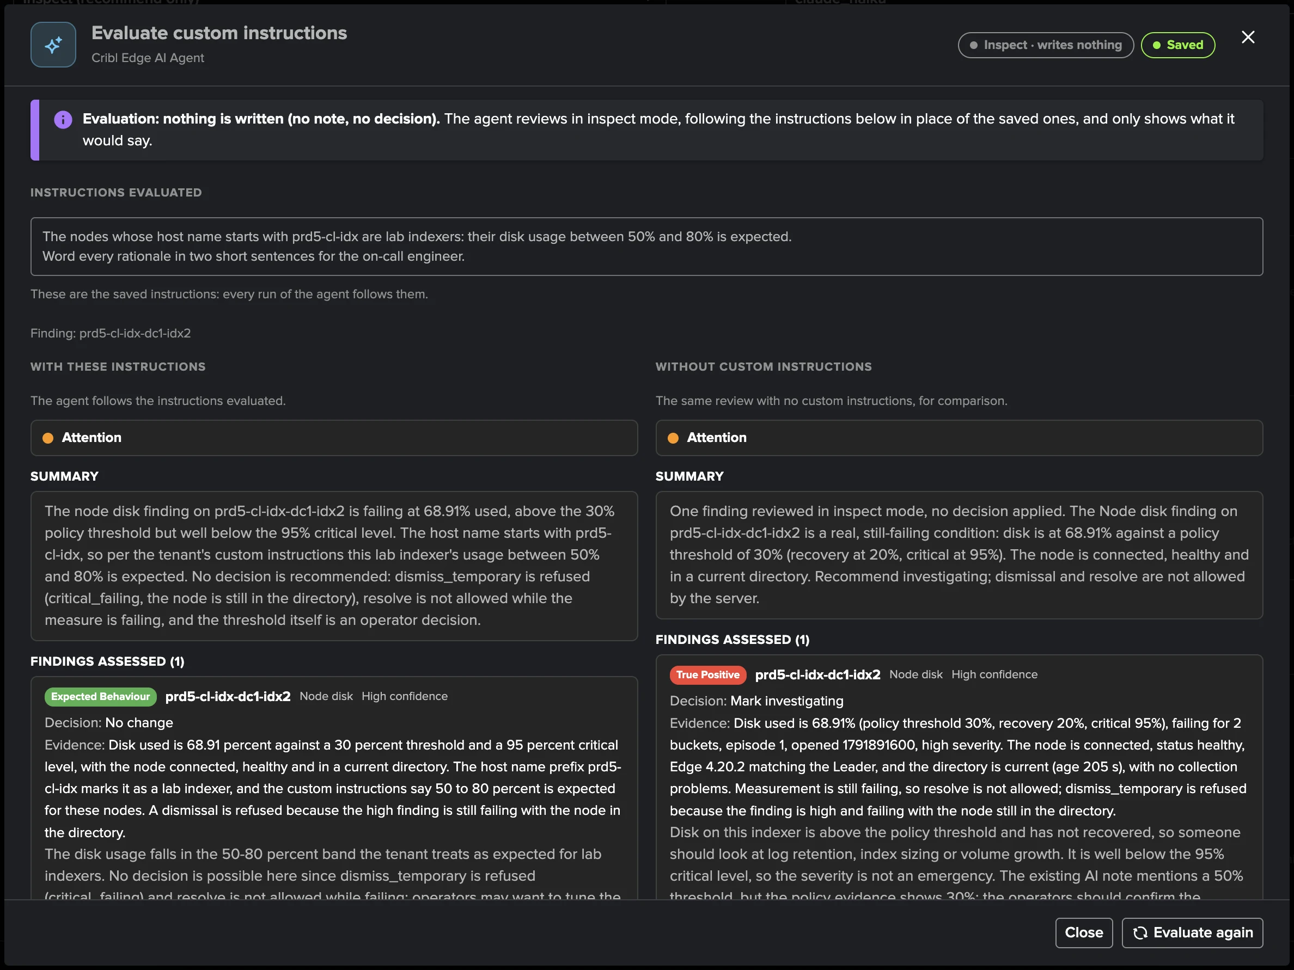Click the 'WITH THESE INSTRUCTIONS' heading
Viewport: 1294px width, 970px height.
(x=118, y=366)
